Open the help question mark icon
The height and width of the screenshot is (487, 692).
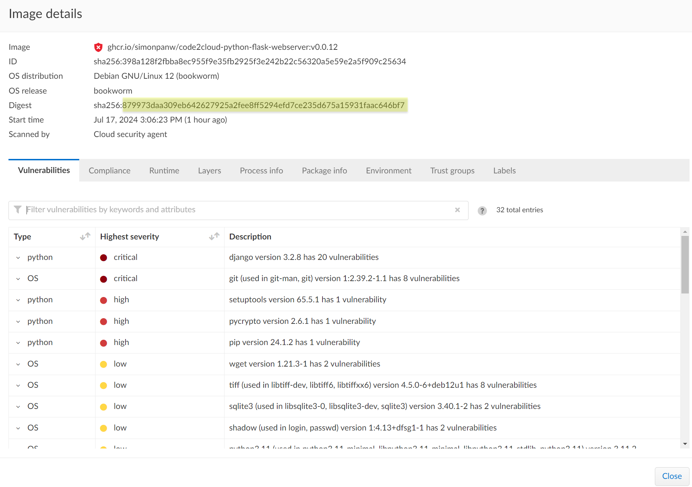[482, 210]
